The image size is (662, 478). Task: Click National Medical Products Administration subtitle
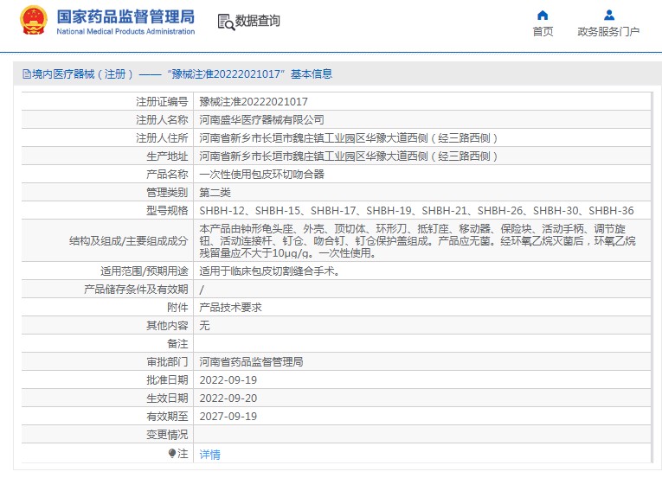(x=125, y=31)
